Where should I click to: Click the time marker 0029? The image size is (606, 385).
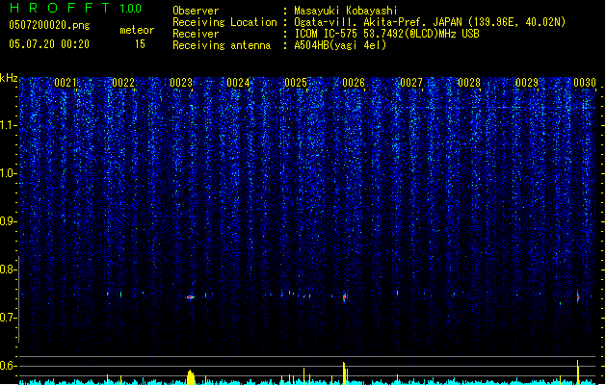pos(527,83)
